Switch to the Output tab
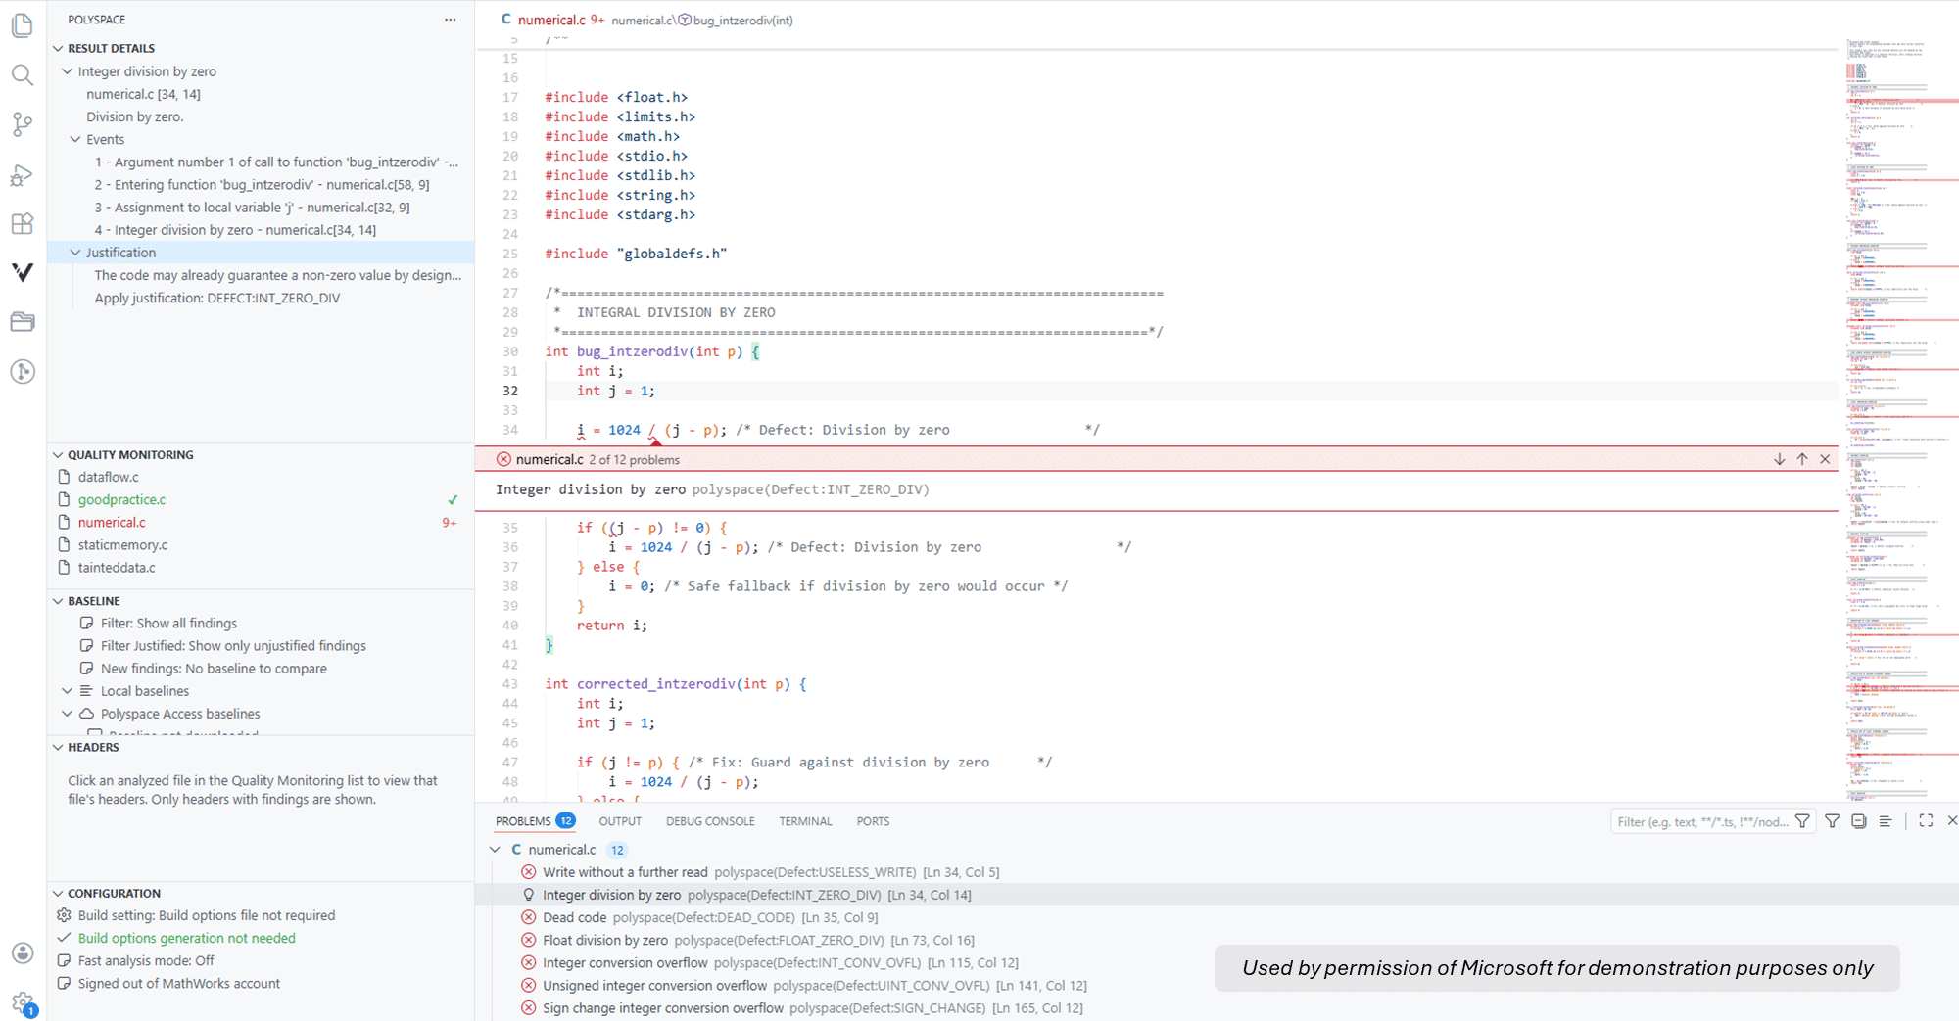Screen dimensions: 1959x1021 (x=620, y=821)
